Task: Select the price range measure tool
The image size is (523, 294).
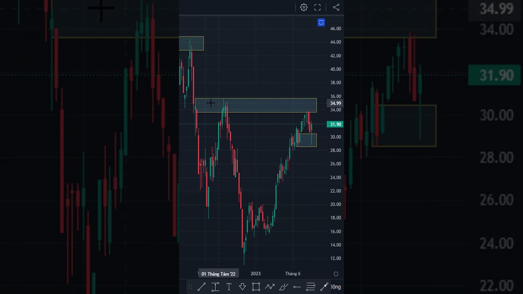Action: (x=215, y=287)
